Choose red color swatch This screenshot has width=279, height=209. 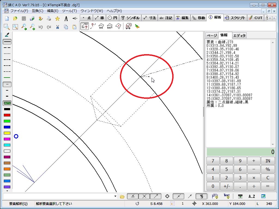(7, 115)
